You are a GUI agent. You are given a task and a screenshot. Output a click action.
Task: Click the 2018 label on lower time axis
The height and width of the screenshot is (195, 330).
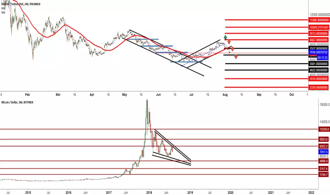(149, 193)
